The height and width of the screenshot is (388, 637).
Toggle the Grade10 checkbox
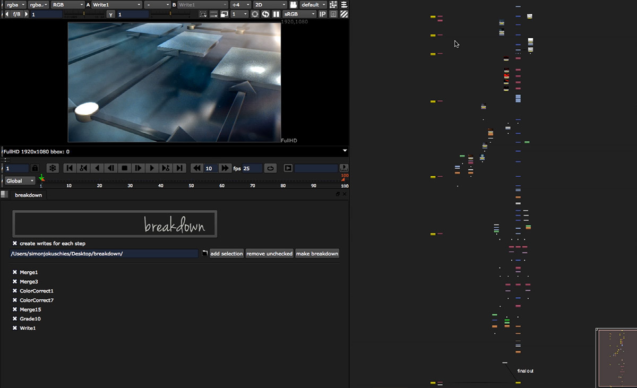click(15, 319)
